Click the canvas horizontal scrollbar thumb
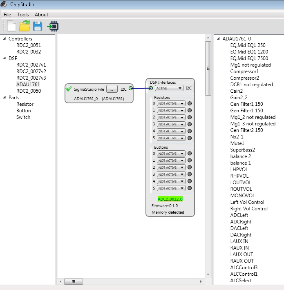 pyautogui.click(x=74, y=281)
